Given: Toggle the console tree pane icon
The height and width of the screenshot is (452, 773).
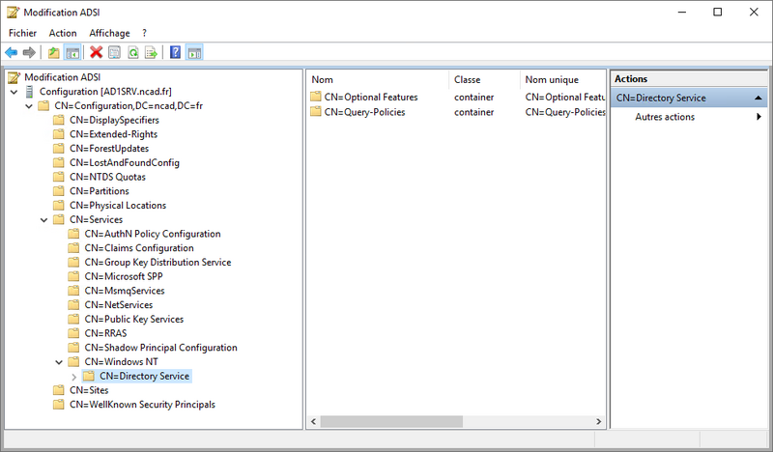Looking at the screenshot, I should click(72, 52).
